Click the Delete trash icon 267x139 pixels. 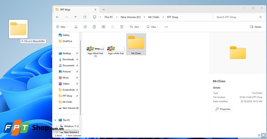click(122, 27)
